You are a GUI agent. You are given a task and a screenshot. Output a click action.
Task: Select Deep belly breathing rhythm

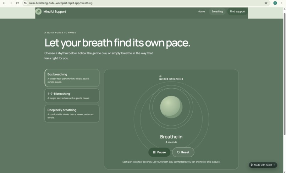(72, 114)
